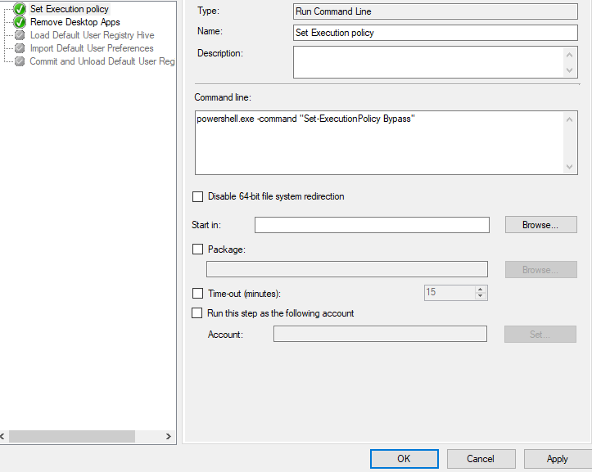Select the Remove Desktop Apps step

(75, 22)
